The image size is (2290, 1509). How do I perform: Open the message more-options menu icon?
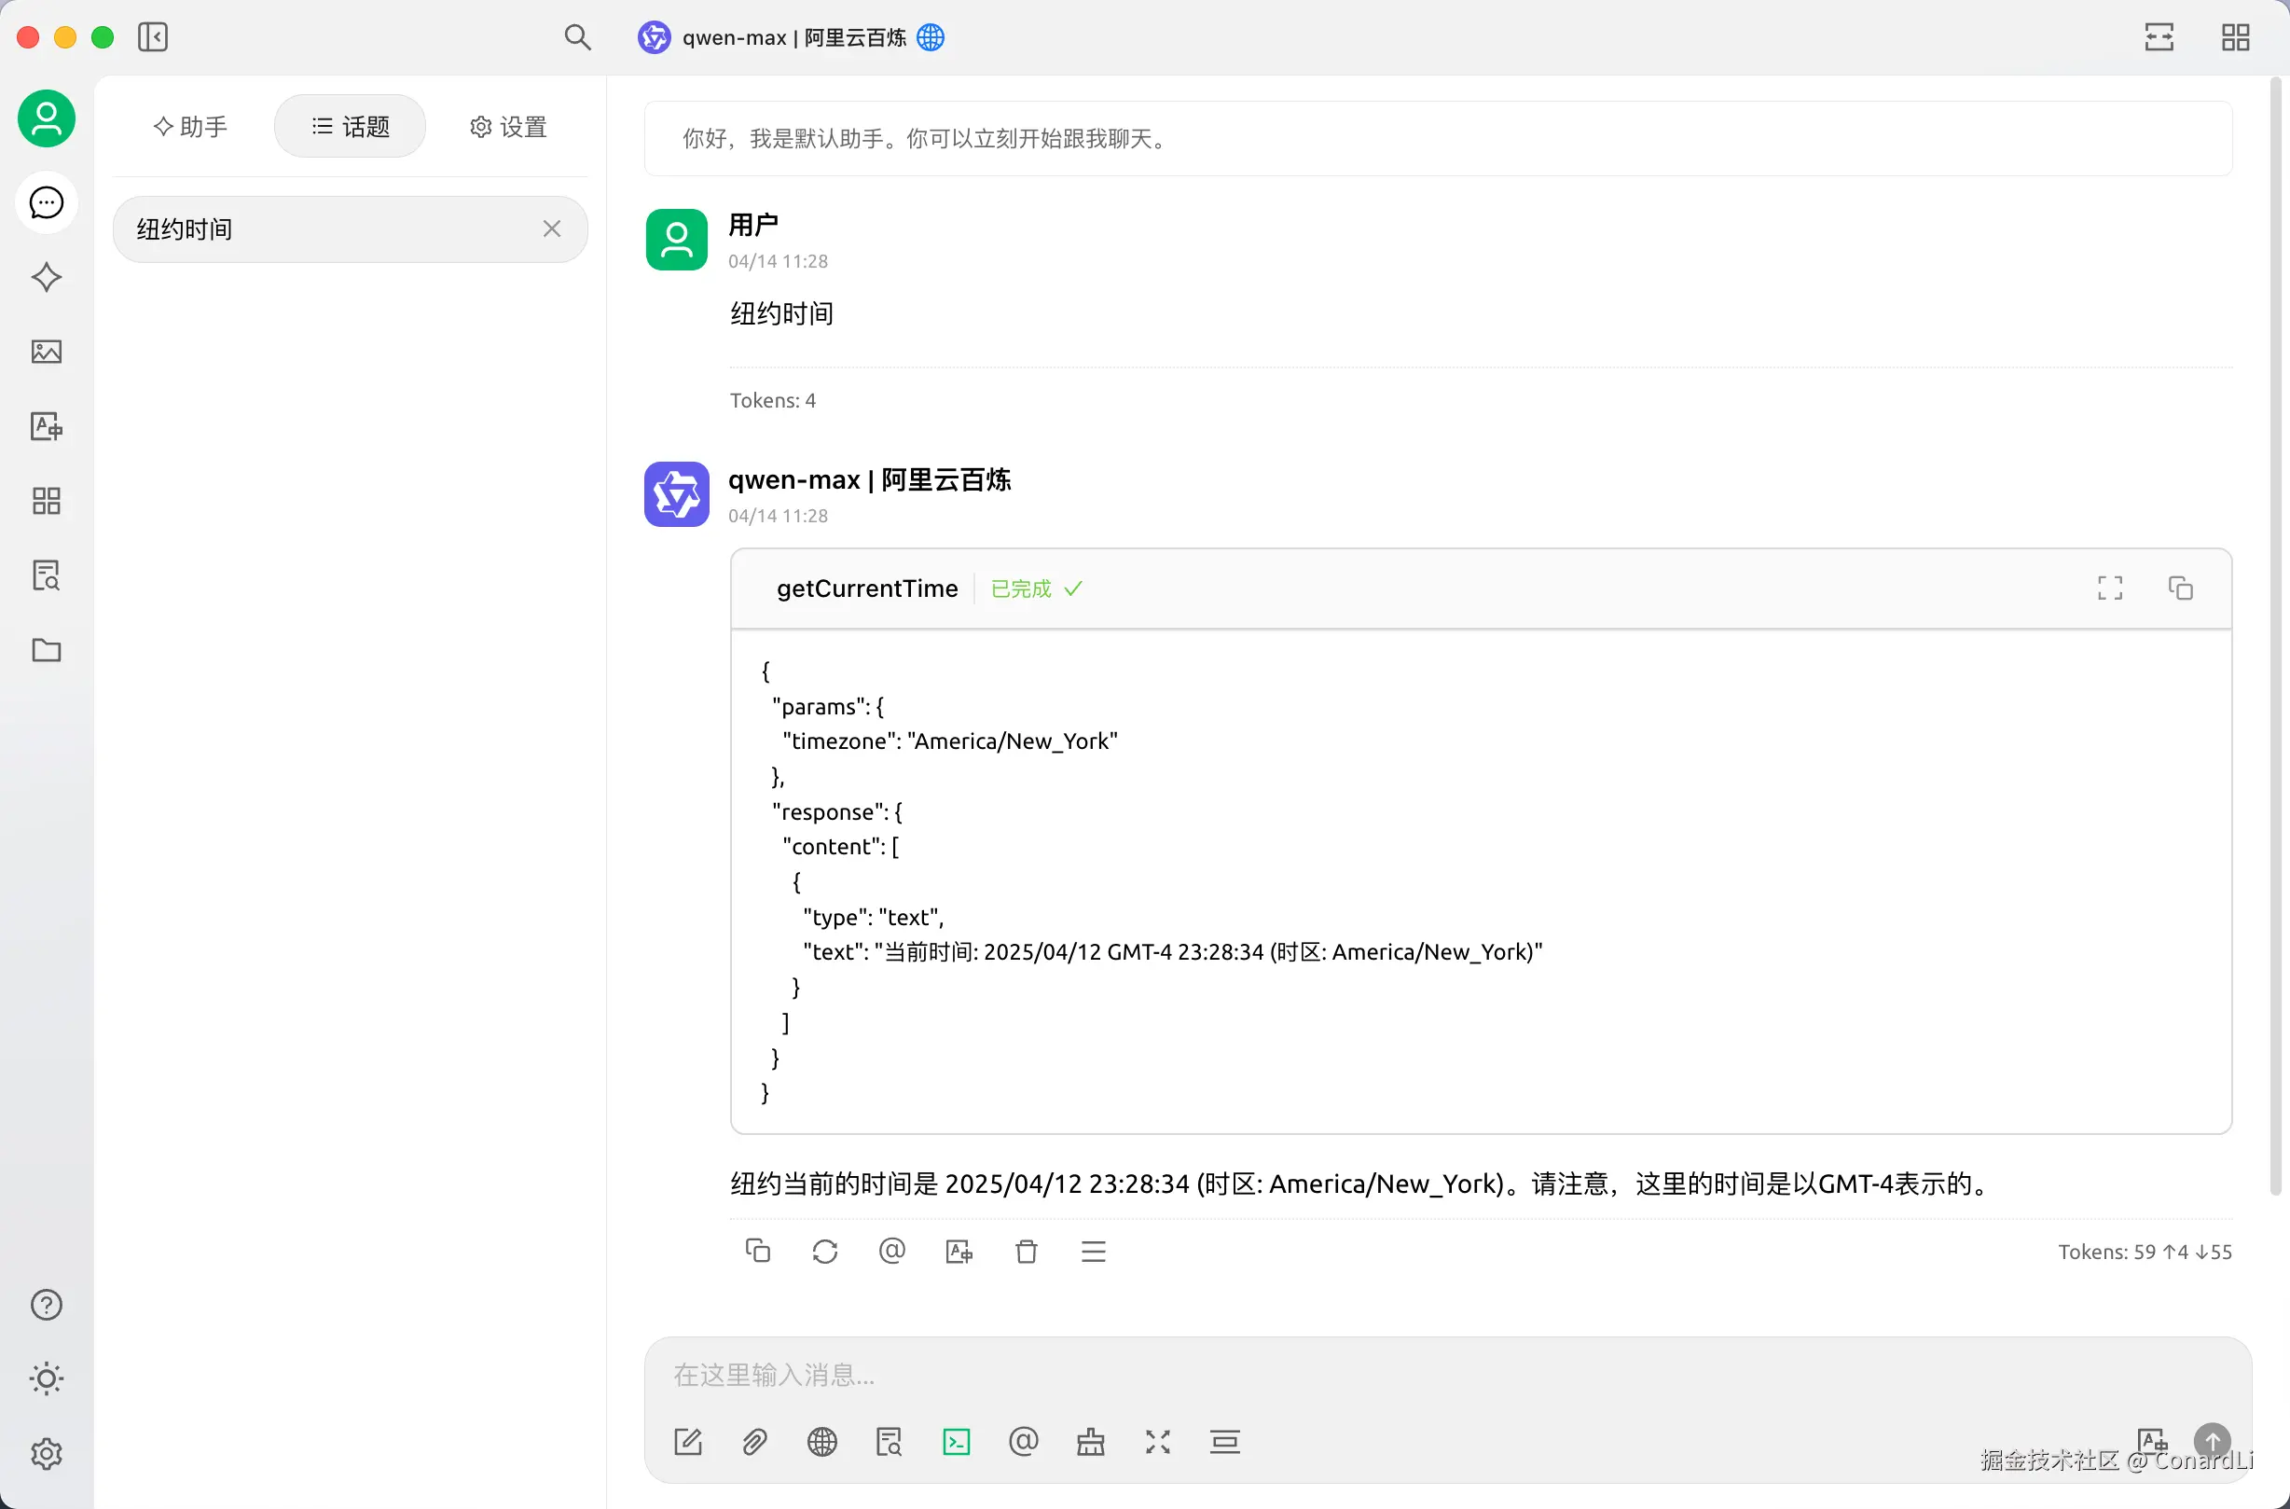point(1093,1251)
